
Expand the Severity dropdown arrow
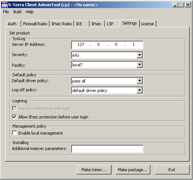point(139,55)
